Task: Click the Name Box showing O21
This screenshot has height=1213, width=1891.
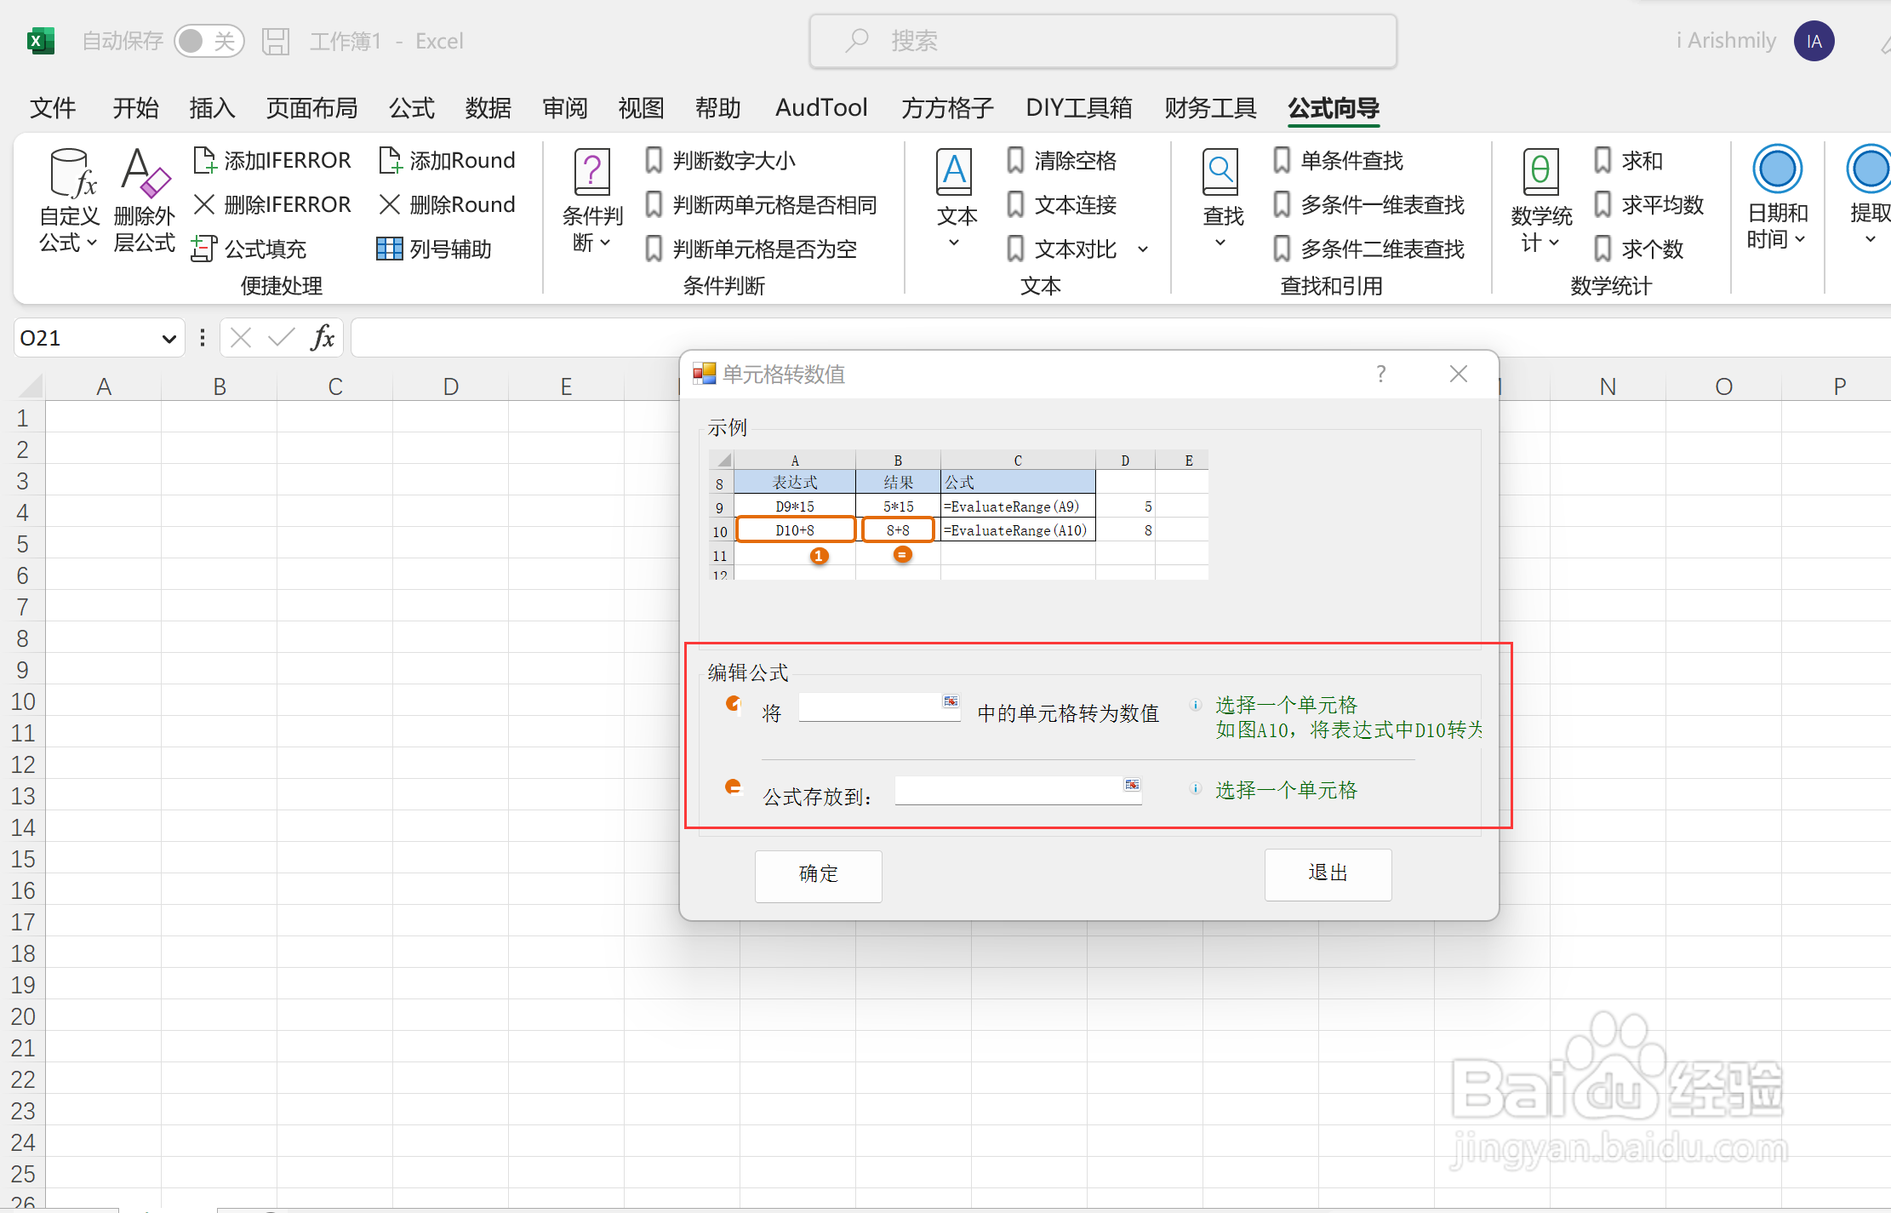Action: pyautogui.click(x=87, y=338)
